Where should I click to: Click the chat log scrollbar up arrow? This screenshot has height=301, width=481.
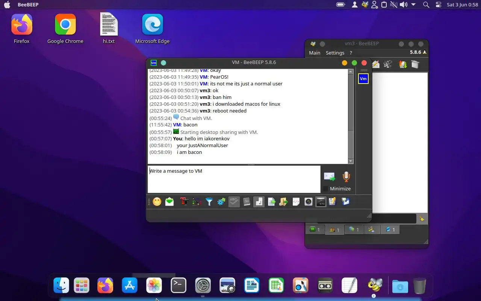pyautogui.click(x=351, y=71)
